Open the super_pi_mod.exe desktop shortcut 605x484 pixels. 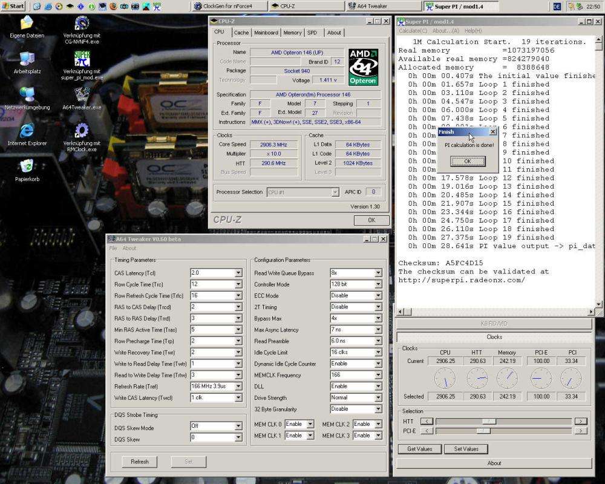(82, 59)
